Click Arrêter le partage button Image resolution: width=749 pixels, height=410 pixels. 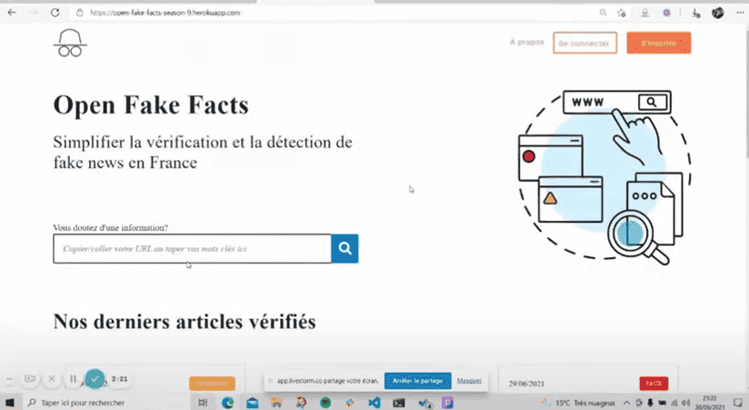click(x=417, y=381)
